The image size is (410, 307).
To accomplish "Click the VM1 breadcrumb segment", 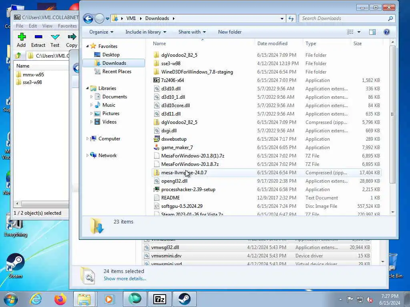I will 131,18.
